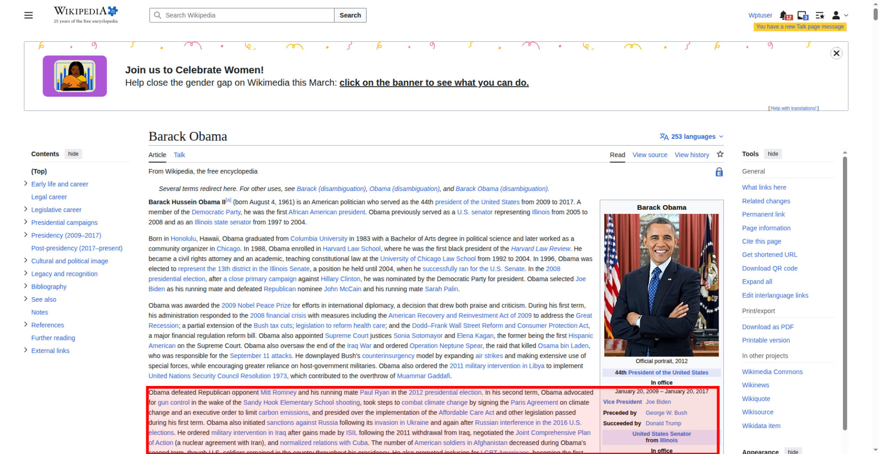879x454 pixels.
Task: Open the hamburger main menu
Action: pos(29,15)
